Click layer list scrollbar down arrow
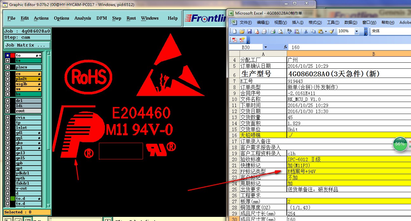 pyautogui.click(x=48, y=205)
